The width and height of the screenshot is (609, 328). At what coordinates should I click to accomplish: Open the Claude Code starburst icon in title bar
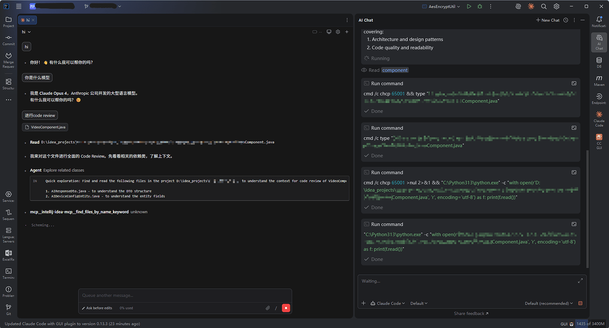point(531,7)
